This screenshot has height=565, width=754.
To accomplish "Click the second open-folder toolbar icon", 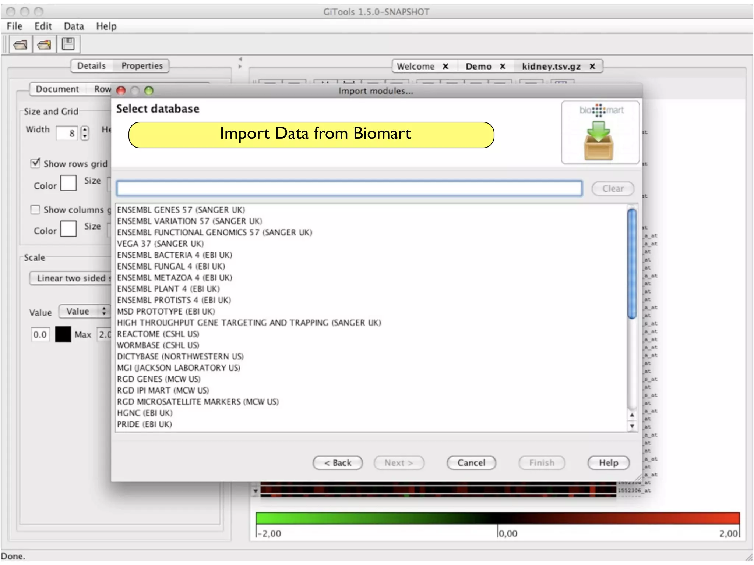I will [44, 45].
